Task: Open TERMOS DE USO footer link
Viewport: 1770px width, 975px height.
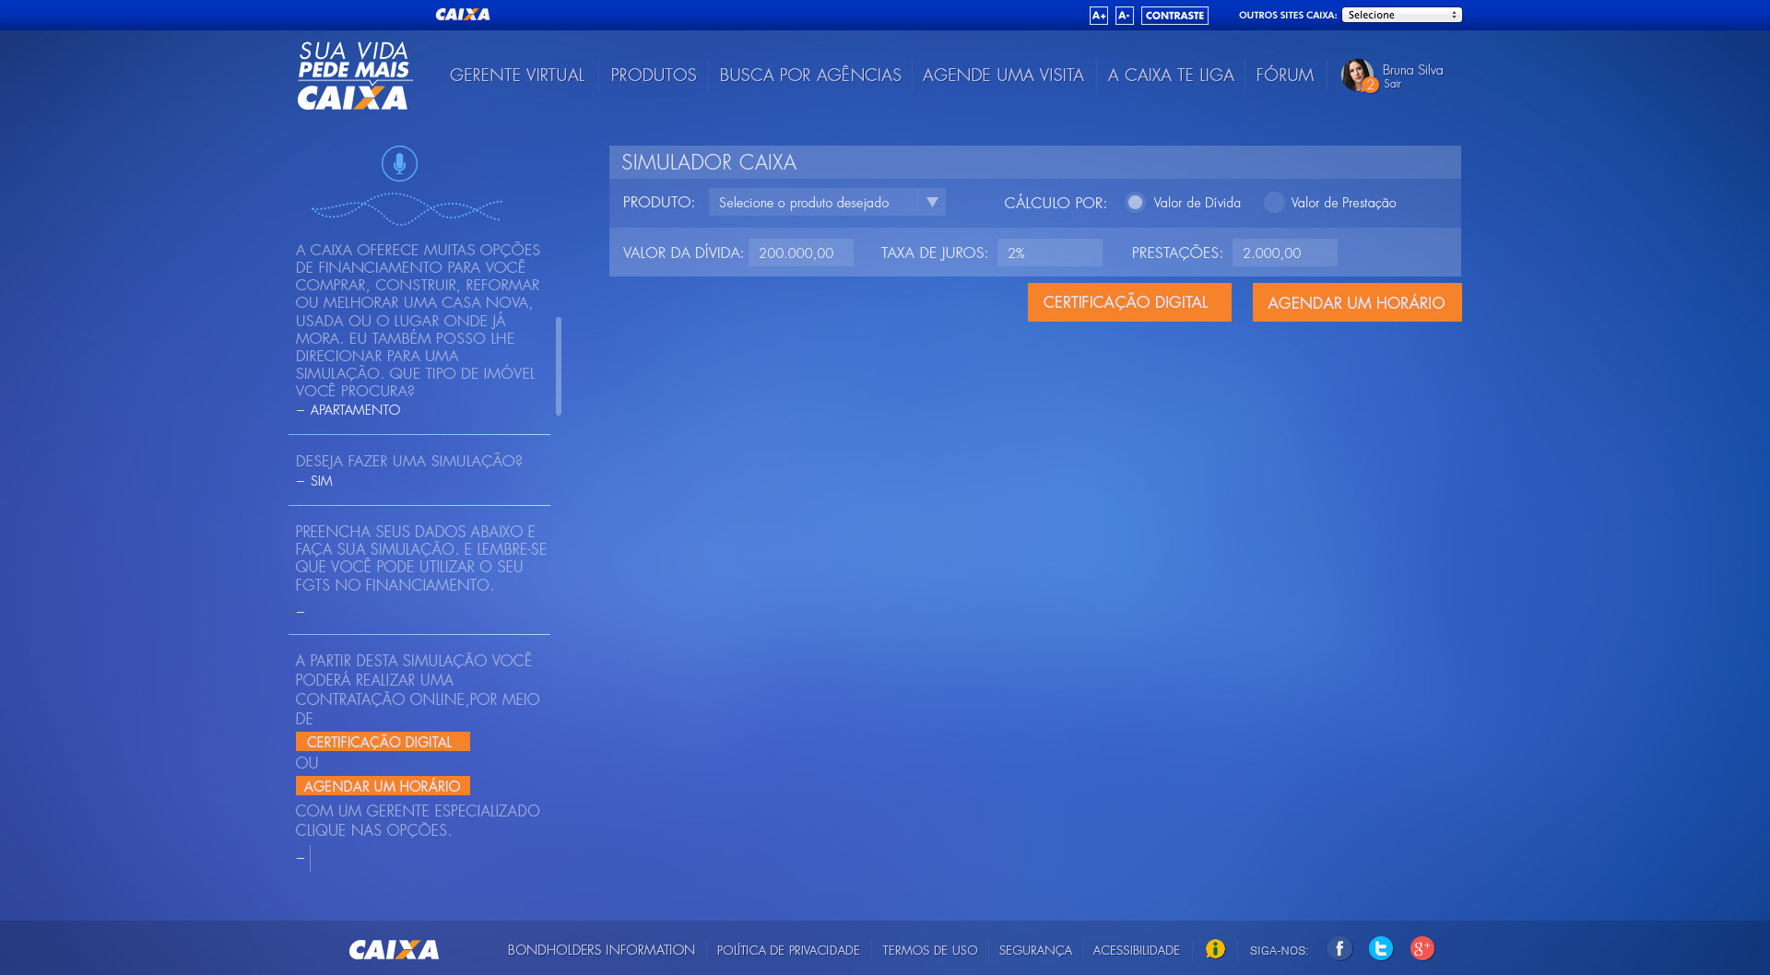Action: click(929, 950)
